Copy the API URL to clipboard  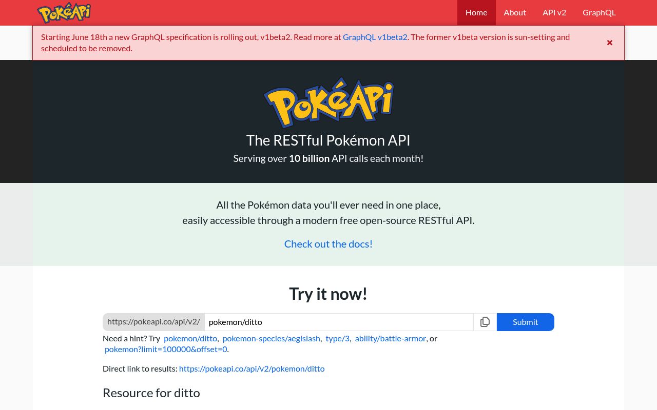(x=485, y=322)
